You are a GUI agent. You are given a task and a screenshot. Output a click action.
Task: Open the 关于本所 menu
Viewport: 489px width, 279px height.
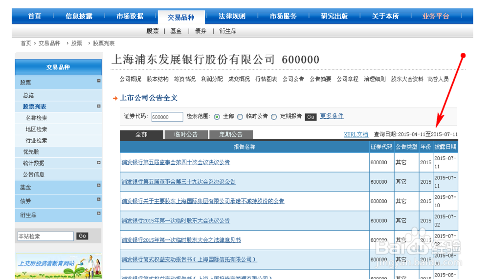(x=385, y=16)
